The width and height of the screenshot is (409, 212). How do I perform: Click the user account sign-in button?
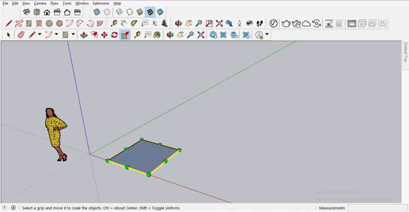click(x=259, y=35)
